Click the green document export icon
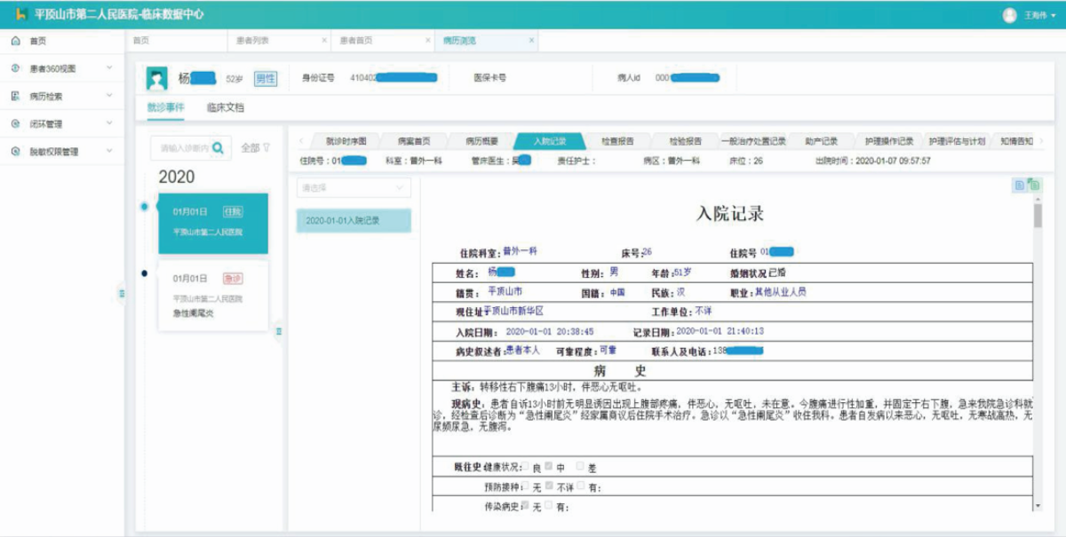 coord(1034,185)
